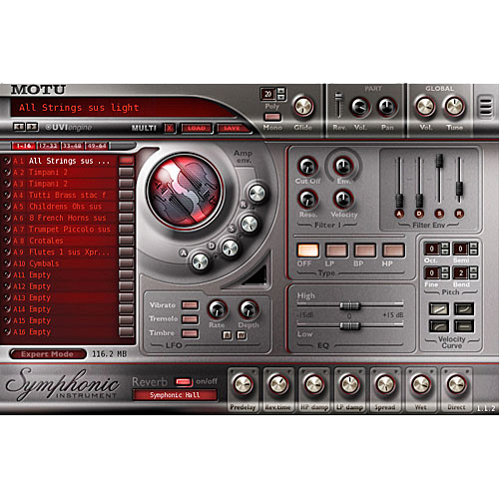Screen dimensions: 499x499
Task: Adjust the Filter Env S slider
Action: pos(439,161)
